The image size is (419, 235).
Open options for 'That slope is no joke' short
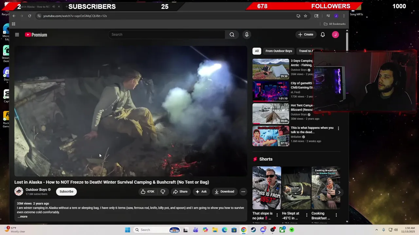277,215
